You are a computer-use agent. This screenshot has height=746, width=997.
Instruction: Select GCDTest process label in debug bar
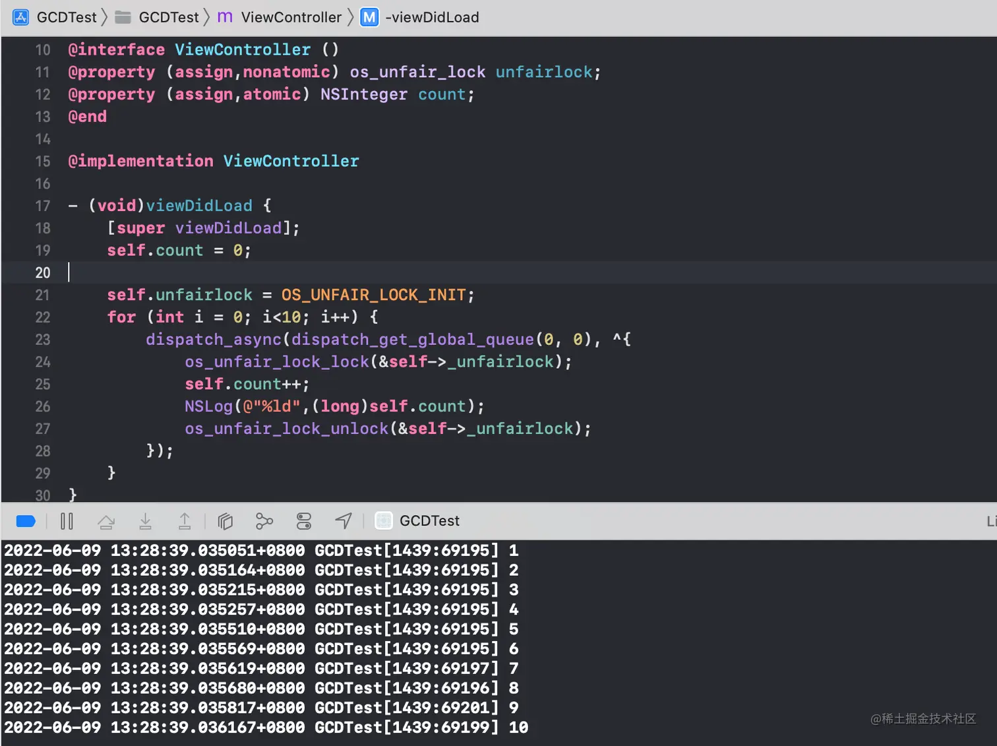(x=429, y=520)
